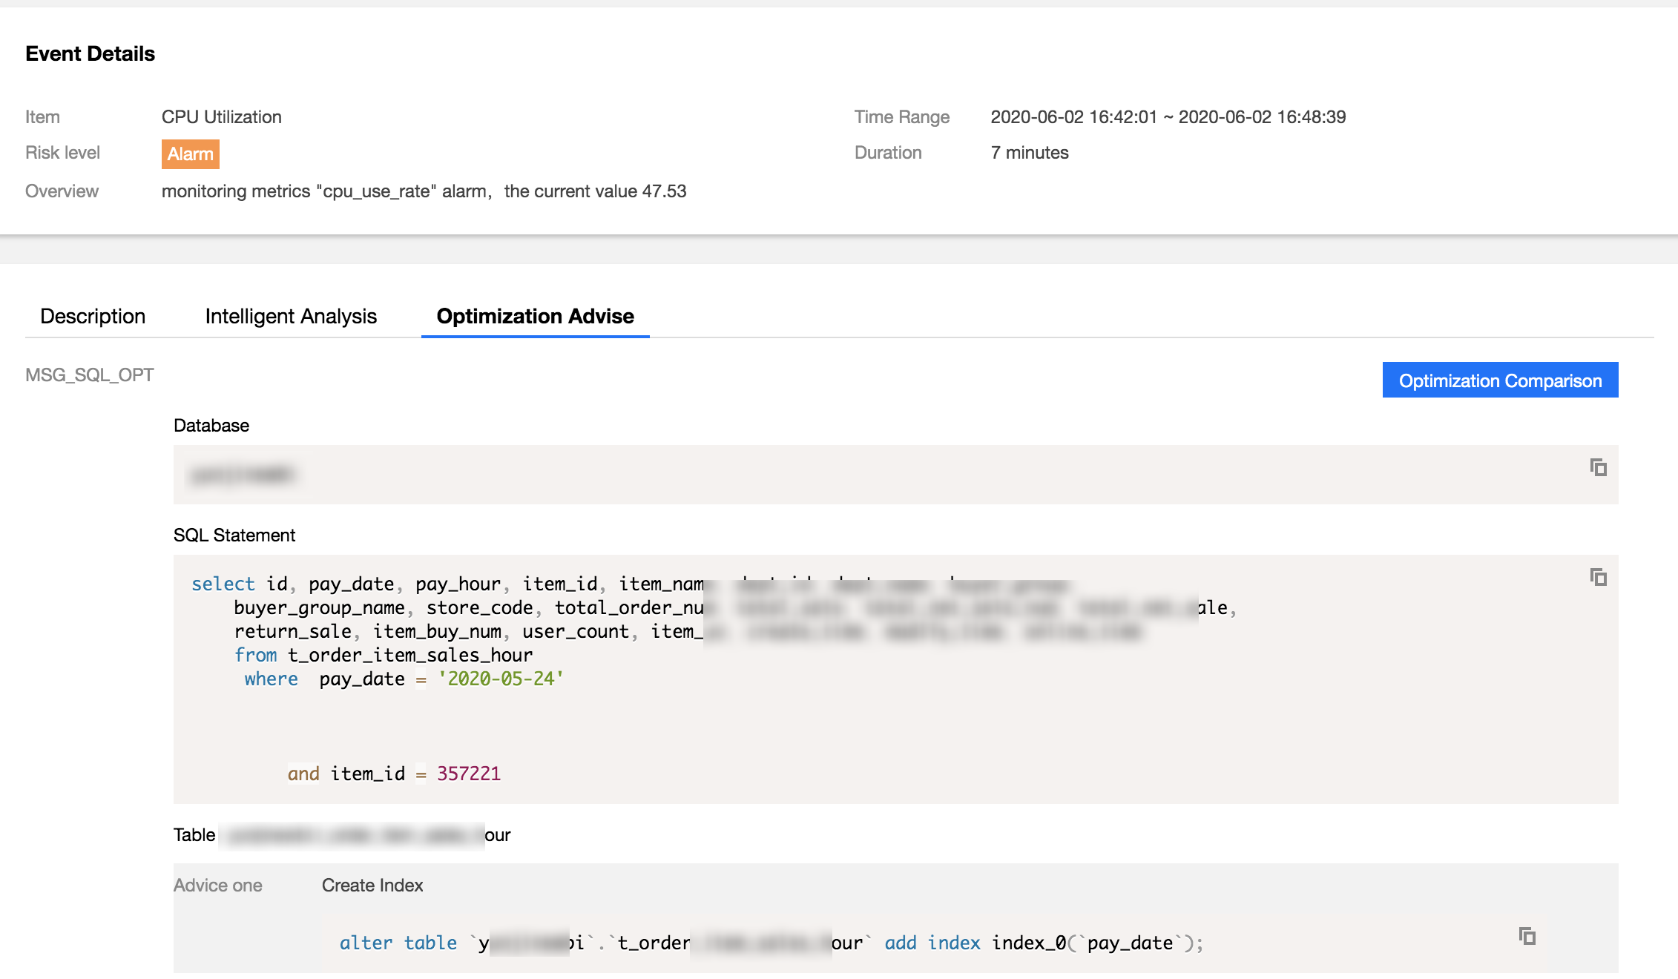Click the Optimization Comparison button
Screen dimensions: 1678x979
(1500, 380)
